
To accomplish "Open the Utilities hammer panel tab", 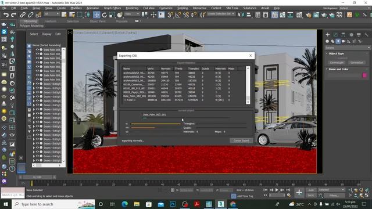I will [367, 35].
